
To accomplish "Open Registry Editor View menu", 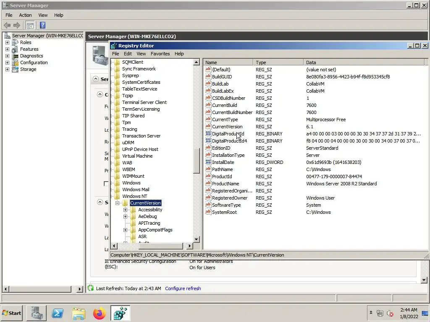I will click(141, 54).
